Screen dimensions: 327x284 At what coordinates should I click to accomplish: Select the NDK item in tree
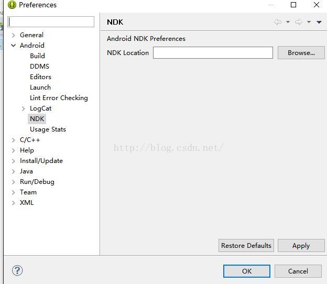click(37, 118)
